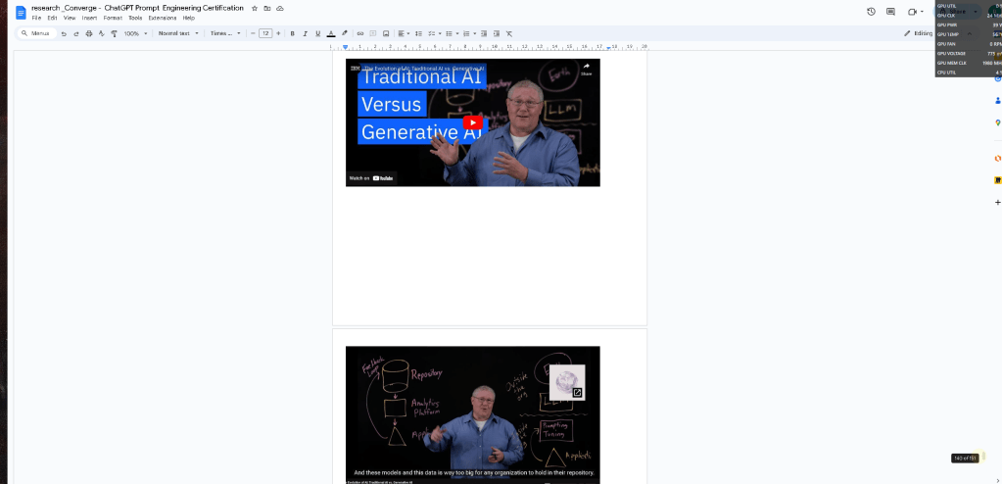Add a comment from toolbar

373,33
